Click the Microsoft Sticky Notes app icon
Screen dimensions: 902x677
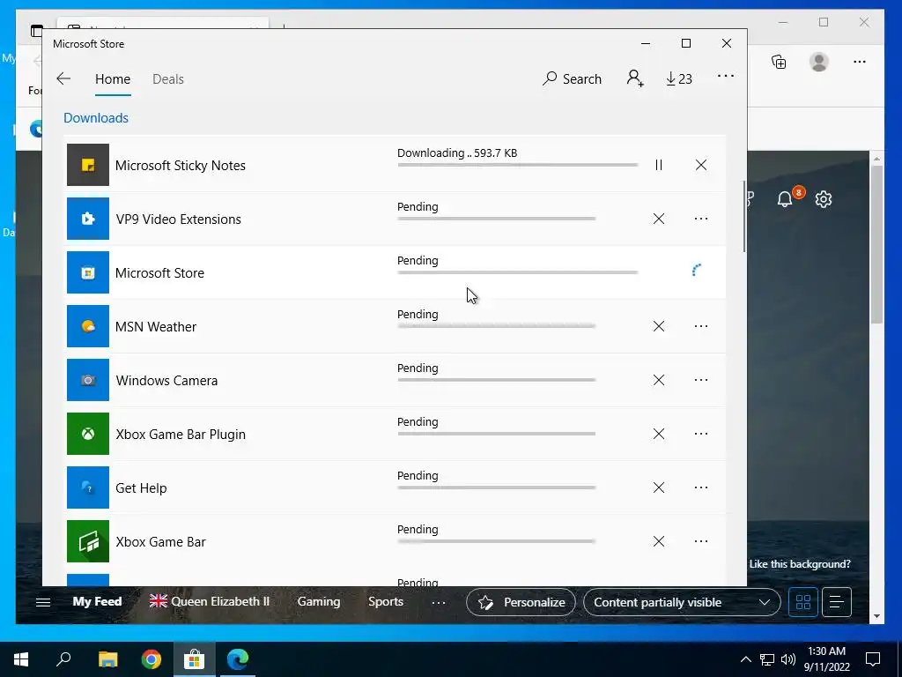pos(88,165)
